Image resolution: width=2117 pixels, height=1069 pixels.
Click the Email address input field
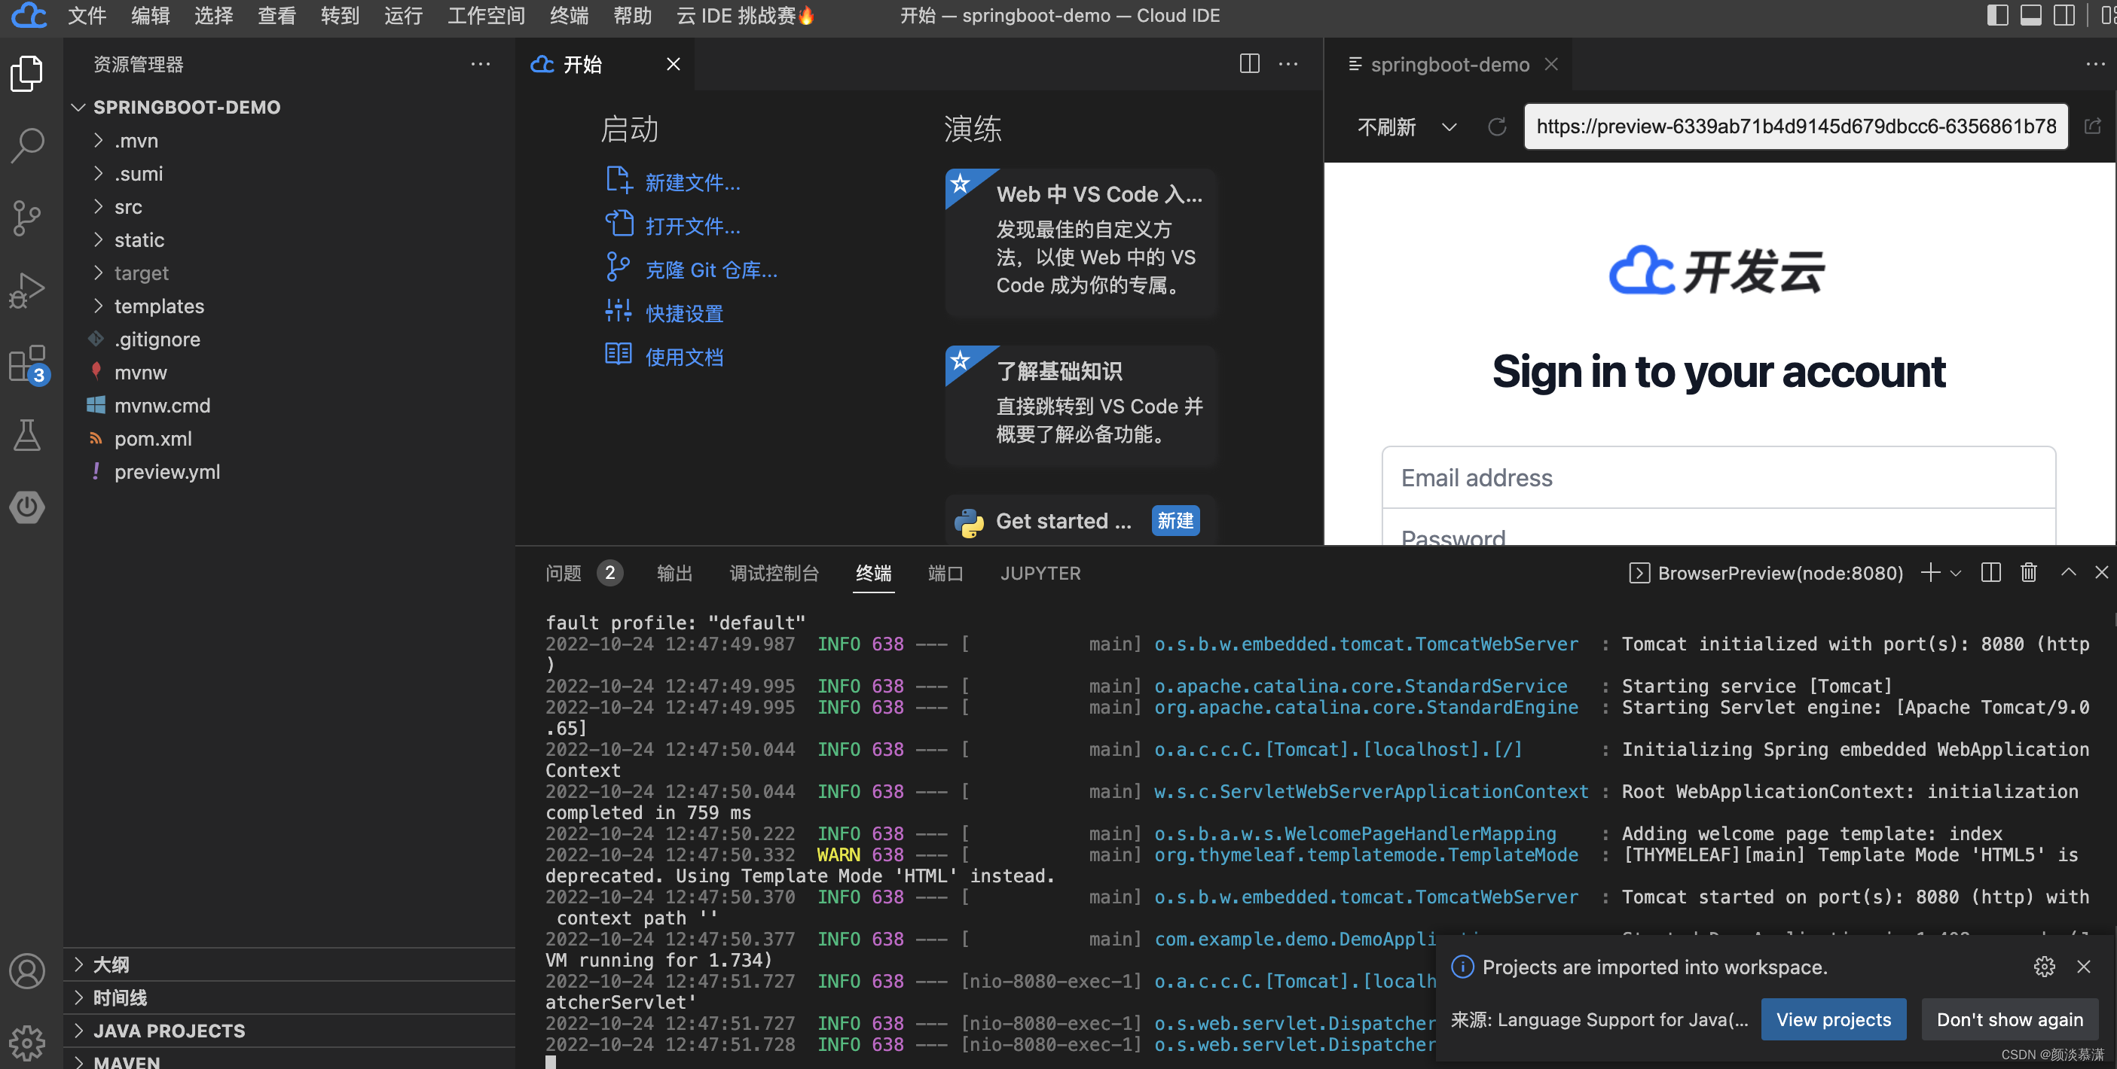pyautogui.click(x=1718, y=478)
